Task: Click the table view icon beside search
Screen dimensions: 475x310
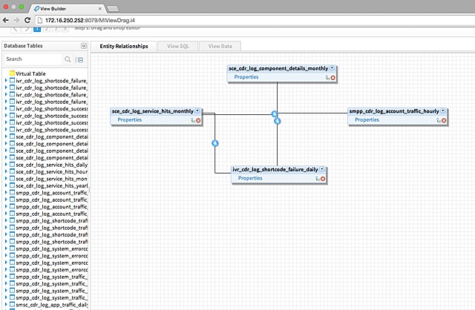Action: [80, 59]
